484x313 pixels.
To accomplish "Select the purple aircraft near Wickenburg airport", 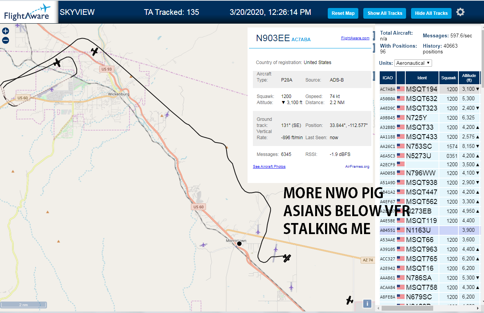I will [52, 89].
